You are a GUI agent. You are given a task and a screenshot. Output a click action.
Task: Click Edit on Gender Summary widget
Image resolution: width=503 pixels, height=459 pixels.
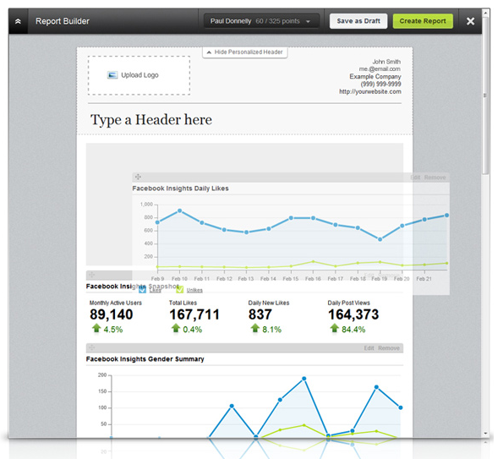(369, 348)
